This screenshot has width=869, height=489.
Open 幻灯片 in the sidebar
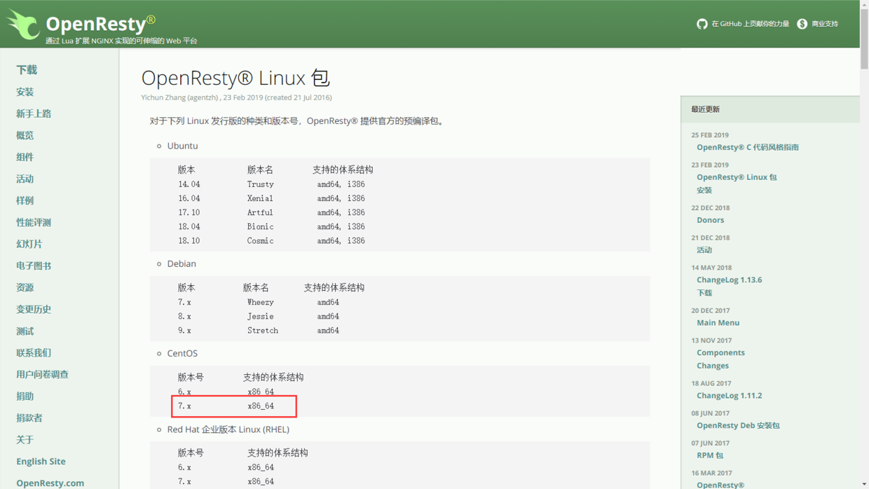(29, 244)
